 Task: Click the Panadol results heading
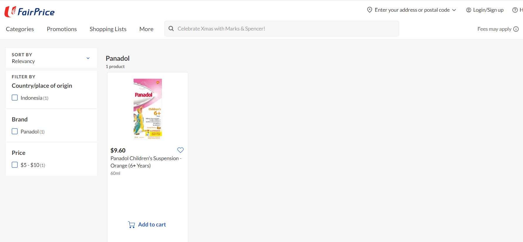click(118, 58)
